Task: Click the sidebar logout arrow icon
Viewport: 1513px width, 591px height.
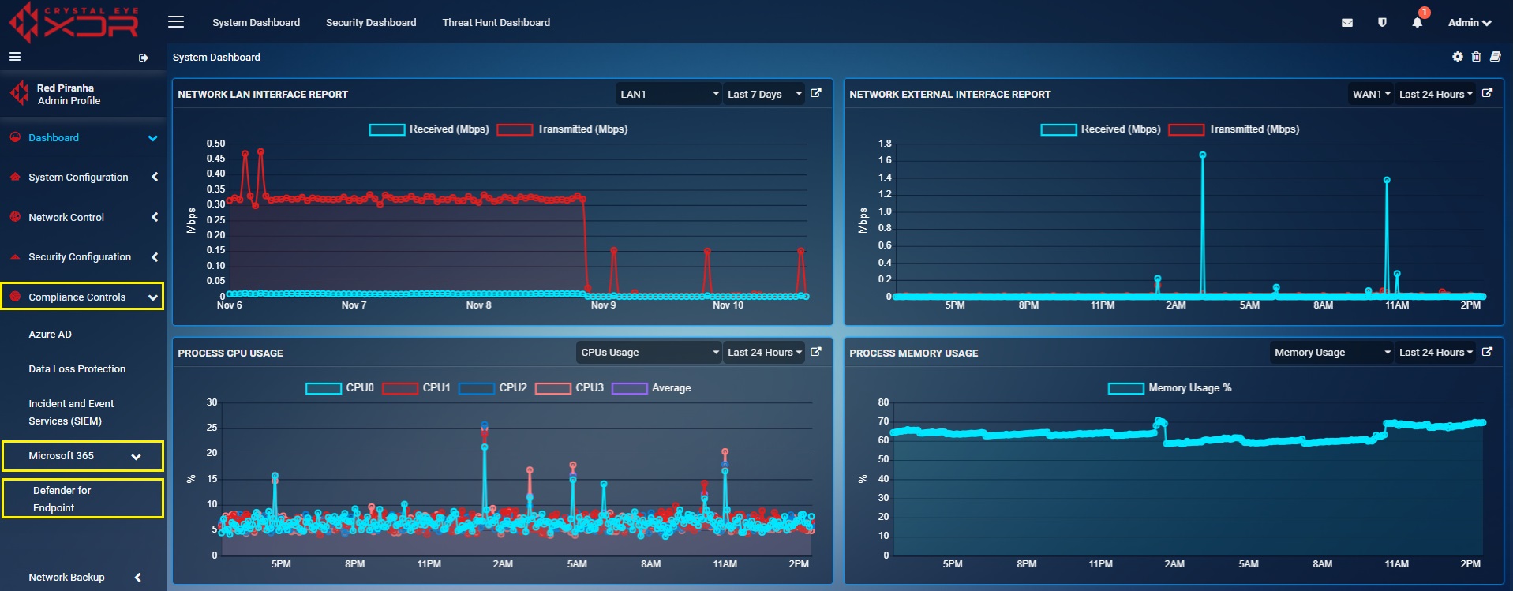Action: (144, 58)
